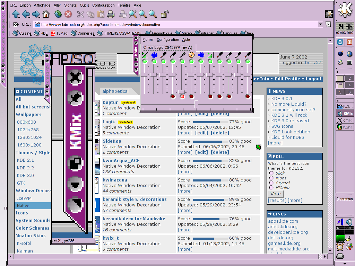This screenshot has height=266, width=355.
Task: Click the microphone volume slider handle
Action: pos(182,91)
